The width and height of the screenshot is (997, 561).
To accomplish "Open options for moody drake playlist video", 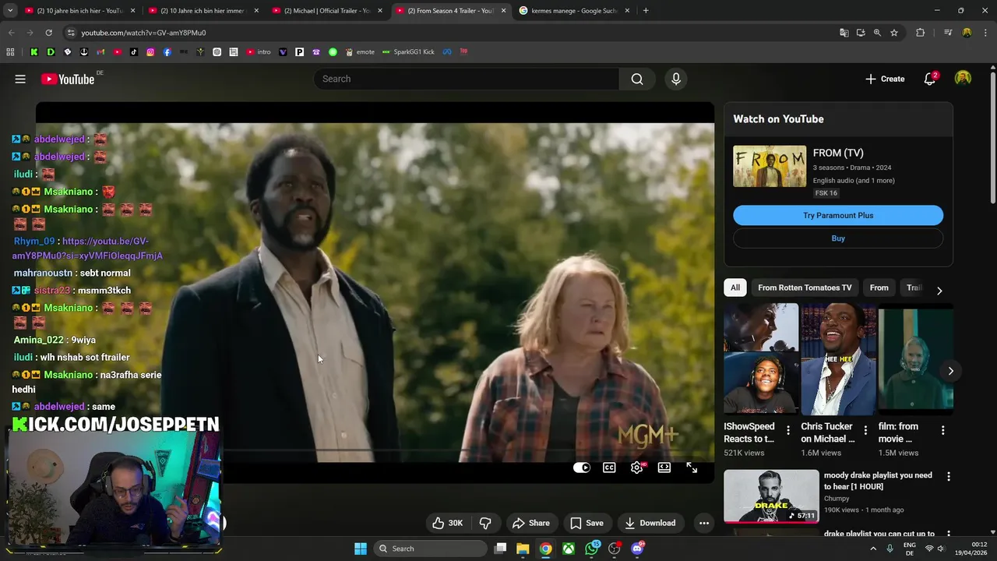I will (948, 476).
